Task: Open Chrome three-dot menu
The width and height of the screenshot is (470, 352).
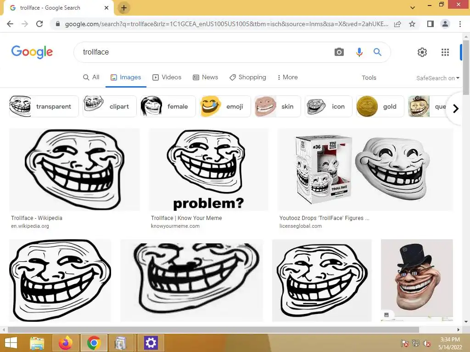Action: click(460, 24)
